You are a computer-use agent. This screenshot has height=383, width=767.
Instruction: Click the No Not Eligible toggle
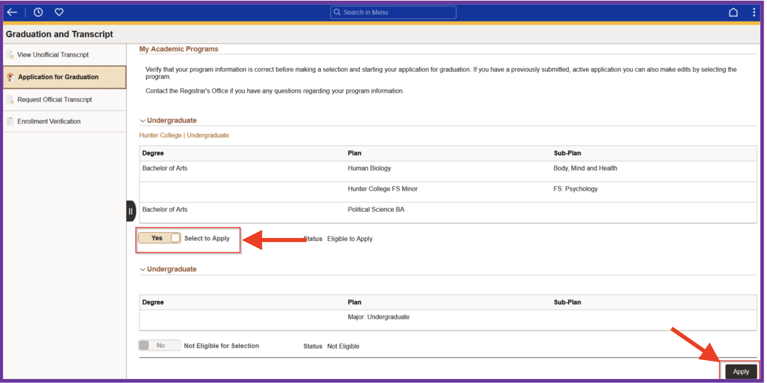click(x=159, y=345)
